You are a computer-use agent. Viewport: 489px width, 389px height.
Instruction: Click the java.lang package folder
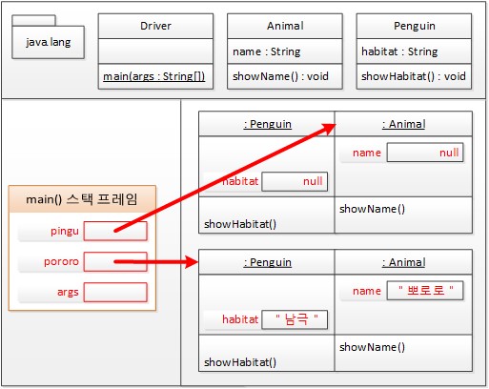[48, 37]
